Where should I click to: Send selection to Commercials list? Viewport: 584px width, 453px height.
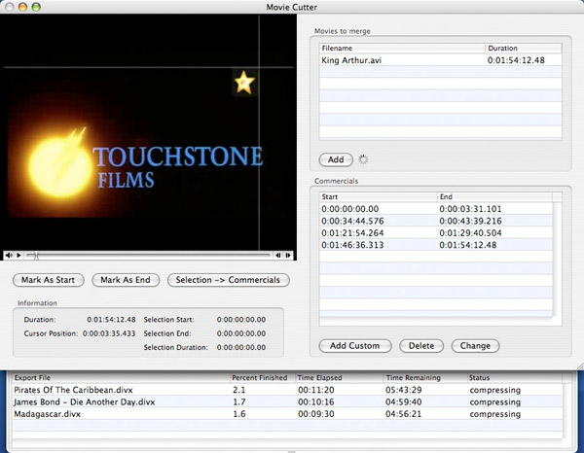tap(228, 280)
